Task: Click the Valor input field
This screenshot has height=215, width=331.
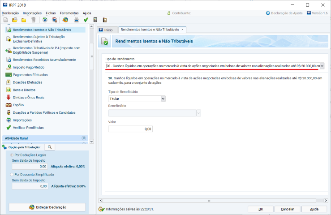Action: pyautogui.click(x=130, y=129)
